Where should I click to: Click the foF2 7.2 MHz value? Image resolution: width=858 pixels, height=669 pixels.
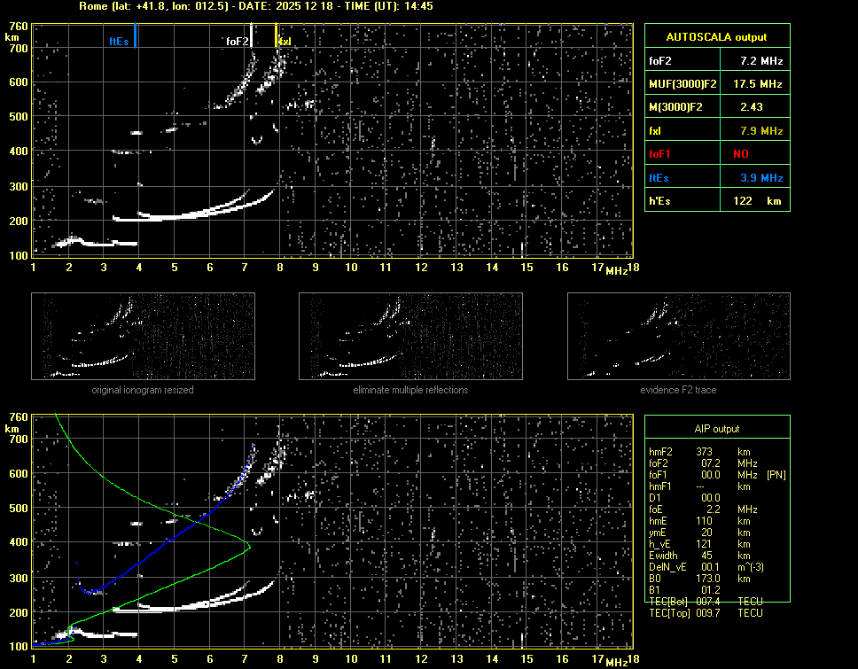(761, 60)
